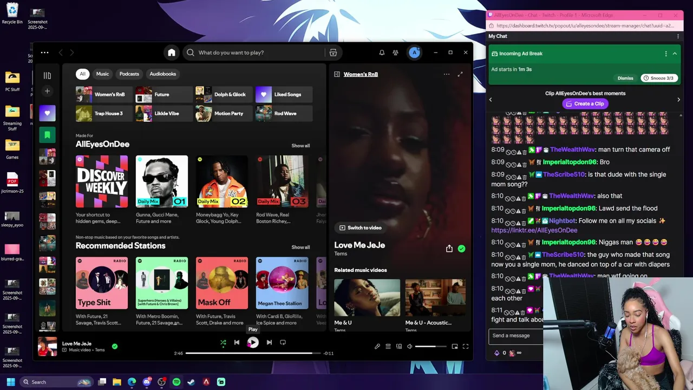Share Love Me JeJe track
693x390 pixels.
pos(449,249)
